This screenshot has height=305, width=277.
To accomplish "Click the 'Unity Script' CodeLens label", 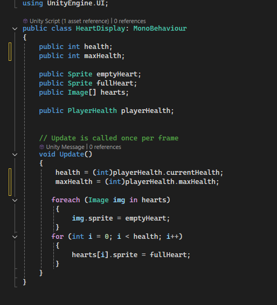I will click(x=45, y=21).
